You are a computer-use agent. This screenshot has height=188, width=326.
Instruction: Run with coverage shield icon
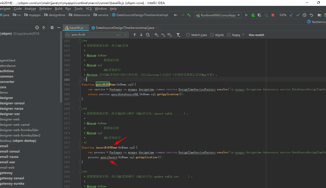click(259, 15)
